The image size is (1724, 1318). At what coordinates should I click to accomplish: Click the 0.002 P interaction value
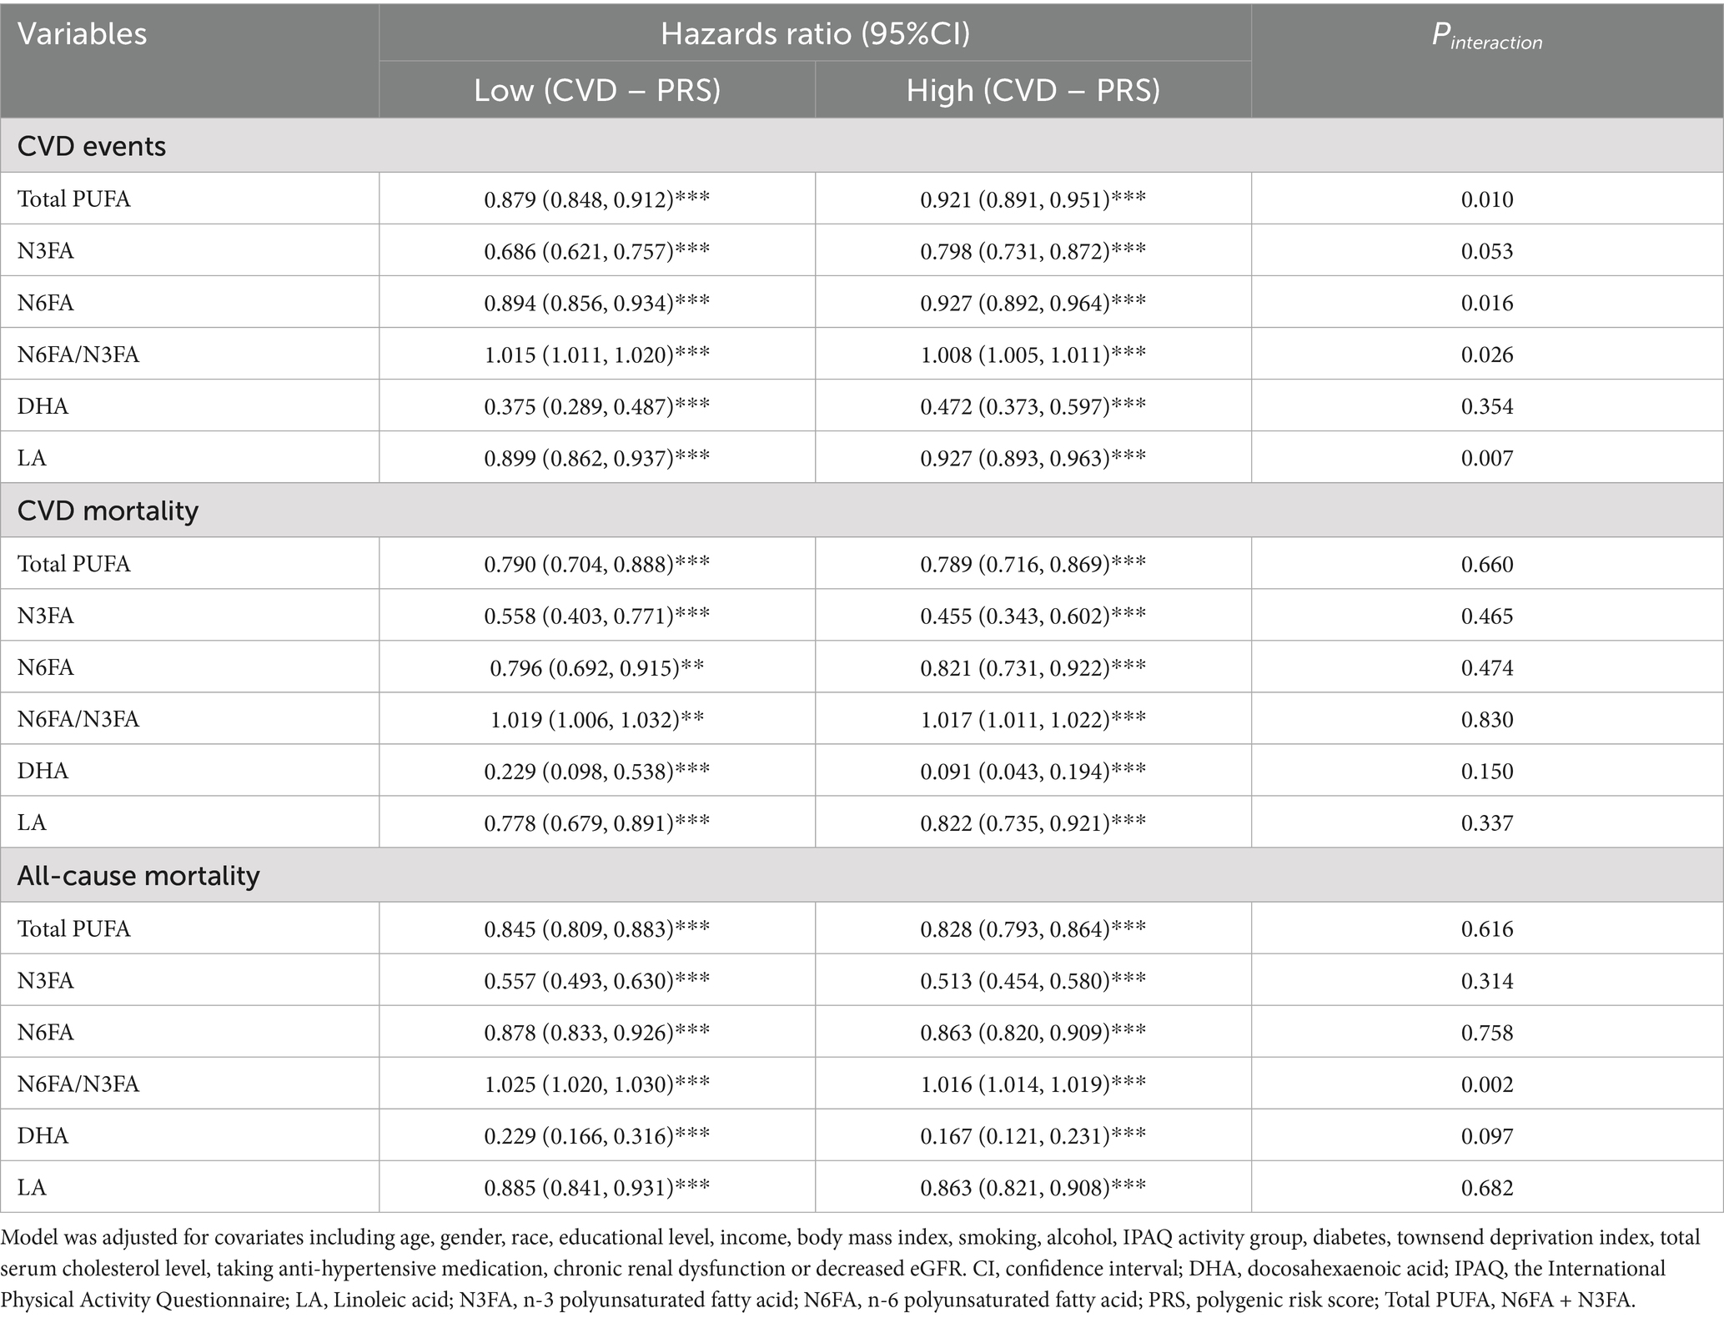click(x=1486, y=1084)
